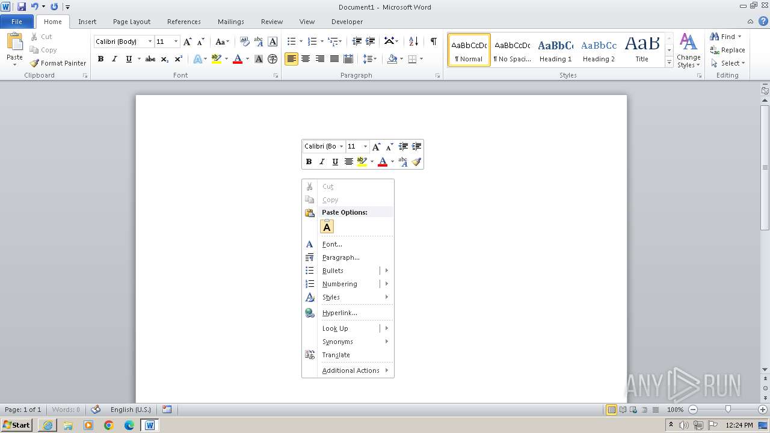Click the ribbon Shrink Font icon

[x=201, y=41]
